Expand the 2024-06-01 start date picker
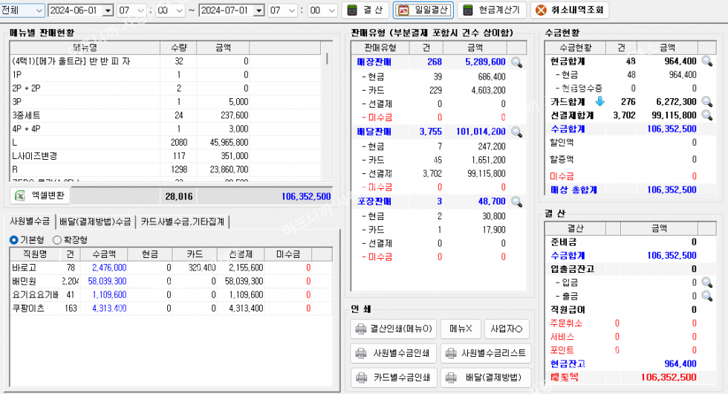 [107, 10]
